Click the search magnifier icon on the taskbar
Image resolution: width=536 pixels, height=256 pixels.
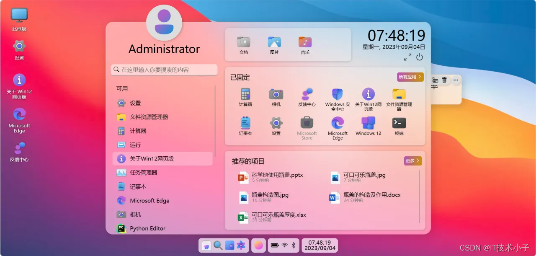pos(218,246)
